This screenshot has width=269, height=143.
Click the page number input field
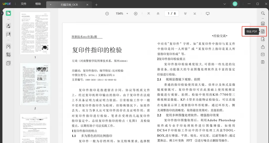tap(172, 13)
